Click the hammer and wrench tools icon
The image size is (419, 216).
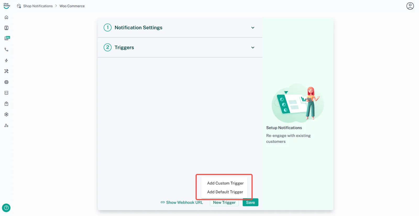point(6,71)
